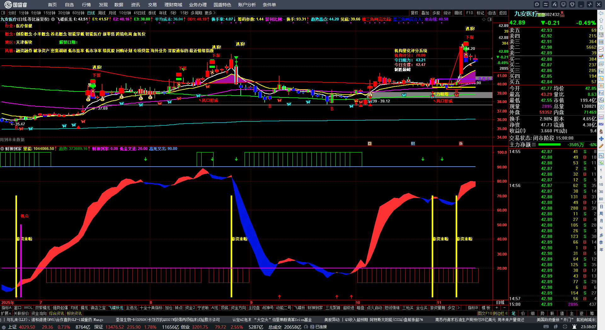This screenshot has width=605, height=330.
Task: Show more indicator tabs with right arrow
Action: coord(458,308)
